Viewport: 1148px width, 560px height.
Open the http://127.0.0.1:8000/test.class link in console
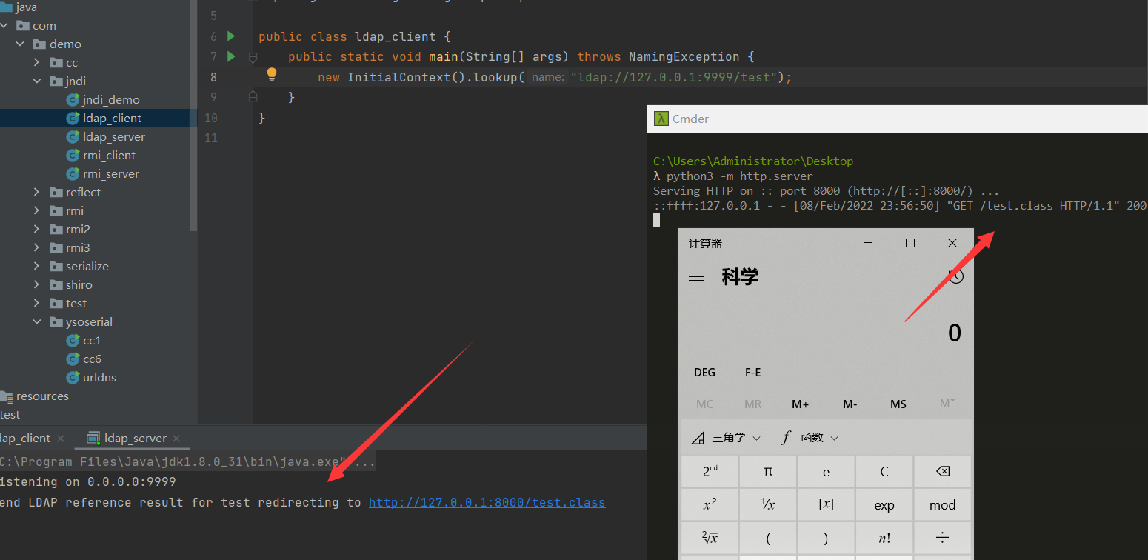pos(487,502)
